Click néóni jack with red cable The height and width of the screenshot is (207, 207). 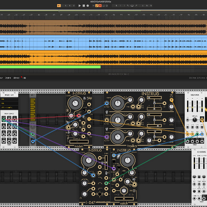click(79, 116)
